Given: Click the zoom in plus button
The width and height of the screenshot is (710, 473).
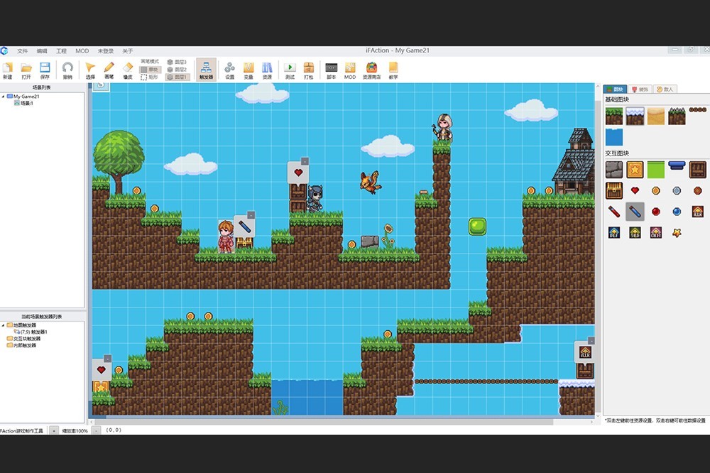Looking at the screenshot, I should click(x=54, y=431).
